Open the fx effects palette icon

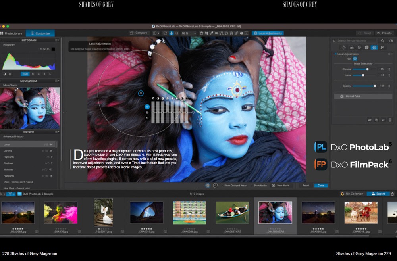tap(382, 47)
